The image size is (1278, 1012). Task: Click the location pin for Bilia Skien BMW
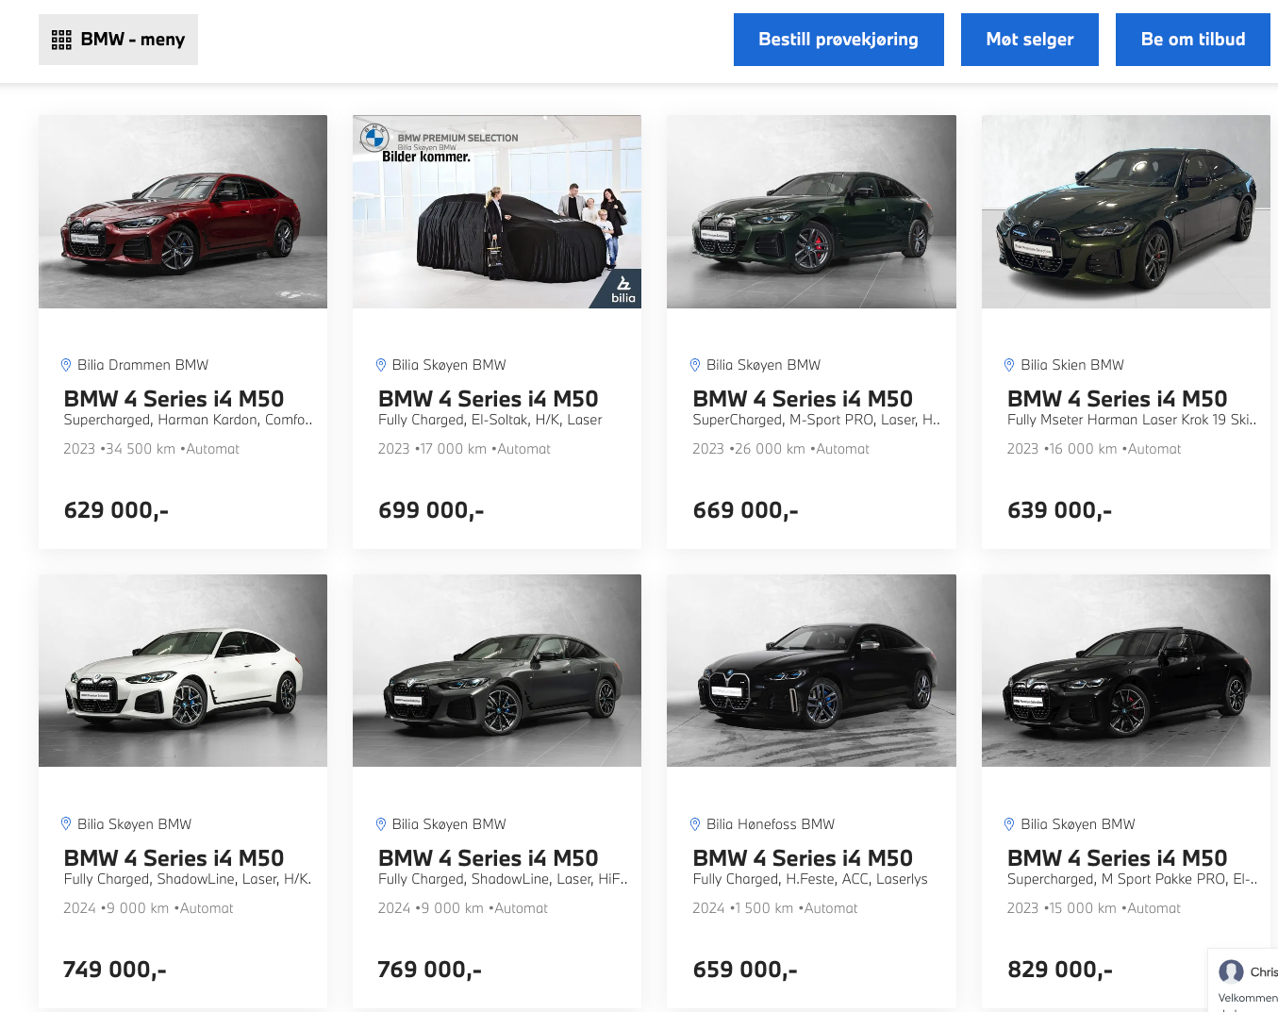pos(1009,365)
